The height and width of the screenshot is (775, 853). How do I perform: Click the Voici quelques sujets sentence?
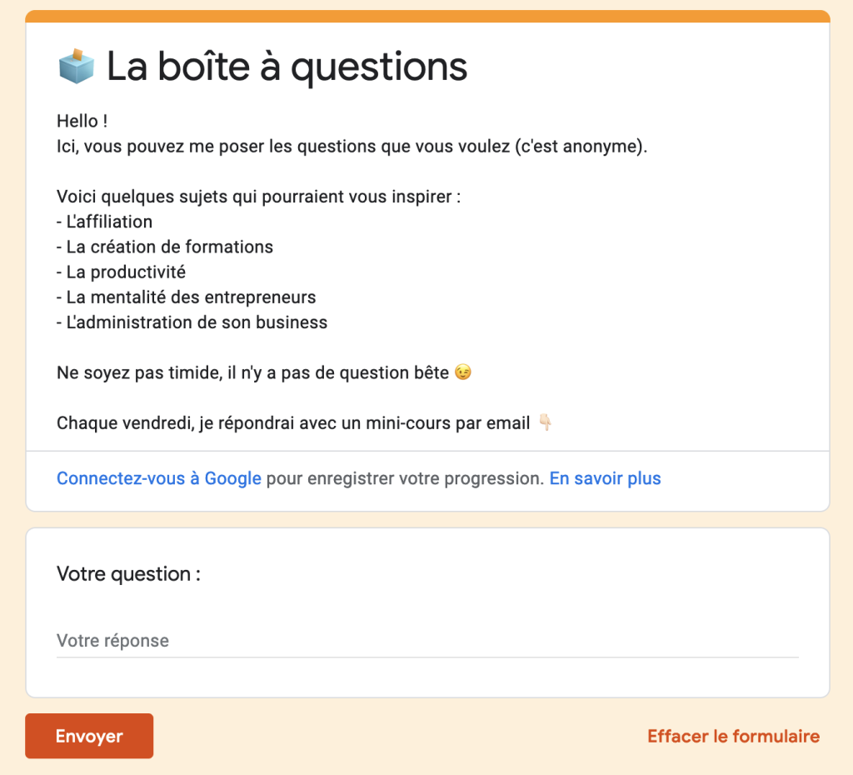coord(258,197)
